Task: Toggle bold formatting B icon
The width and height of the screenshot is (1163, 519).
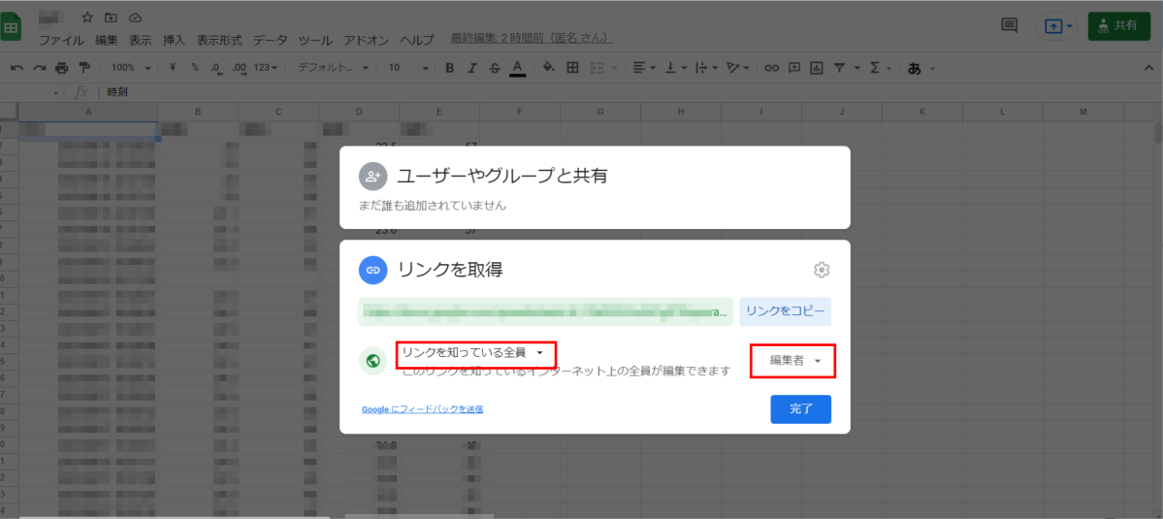Action: coord(449,68)
